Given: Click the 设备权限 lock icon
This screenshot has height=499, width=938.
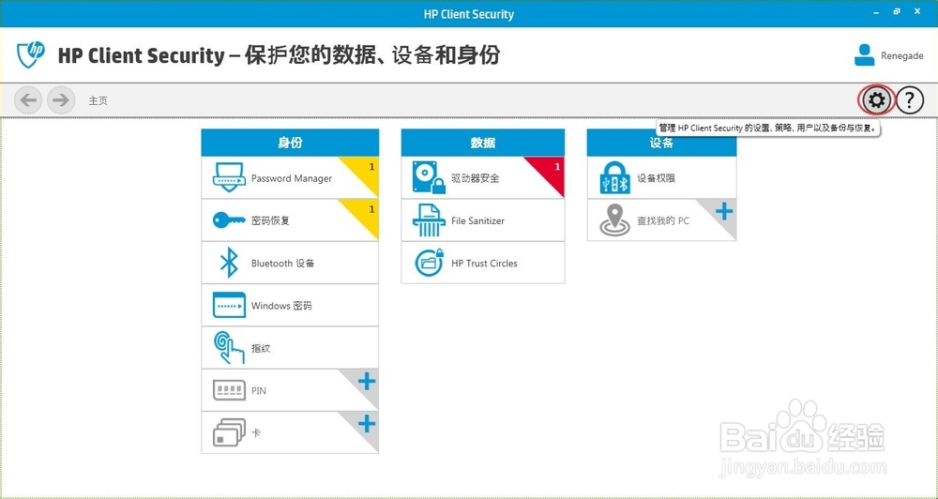Looking at the screenshot, I should (615, 177).
